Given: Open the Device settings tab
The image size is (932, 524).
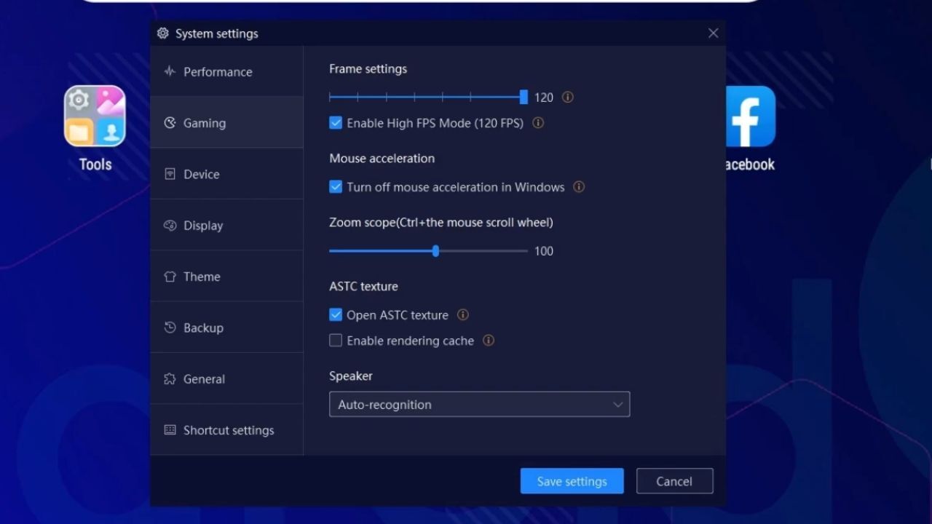Looking at the screenshot, I should click(x=226, y=174).
